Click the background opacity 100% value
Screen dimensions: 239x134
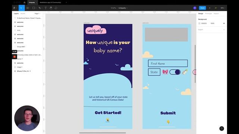[x=212, y=23]
